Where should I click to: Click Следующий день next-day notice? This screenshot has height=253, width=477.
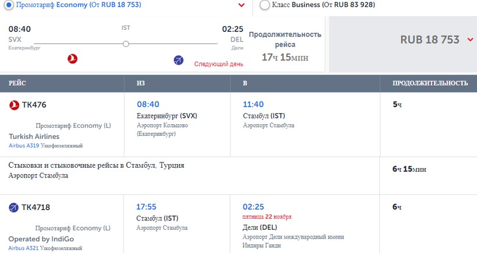click(x=219, y=64)
